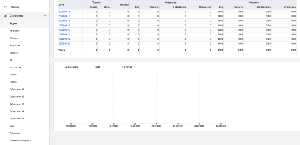Open Субаккаунт #5 statistics
The height and width of the screenshot is (145, 300).
(17, 119)
